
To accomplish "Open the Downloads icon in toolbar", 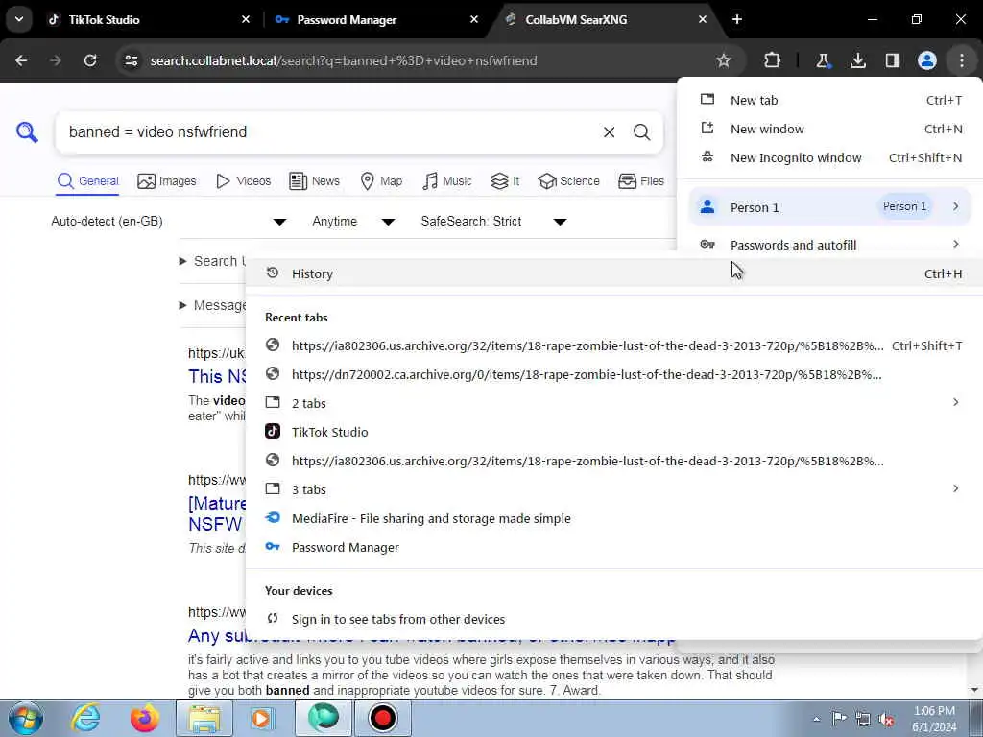I will [x=857, y=60].
